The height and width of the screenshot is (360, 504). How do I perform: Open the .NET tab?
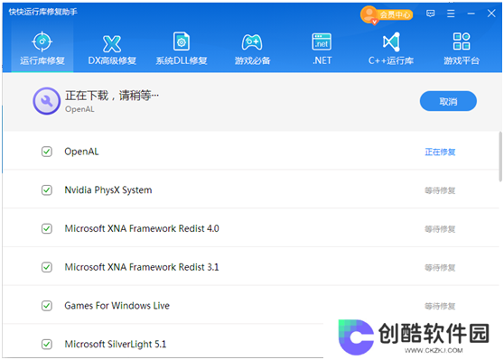point(322,49)
